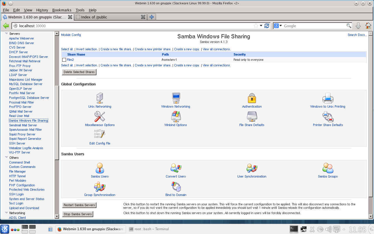
Task: Open the File menu
Action: pyautogui.click(x=6, y=10)
